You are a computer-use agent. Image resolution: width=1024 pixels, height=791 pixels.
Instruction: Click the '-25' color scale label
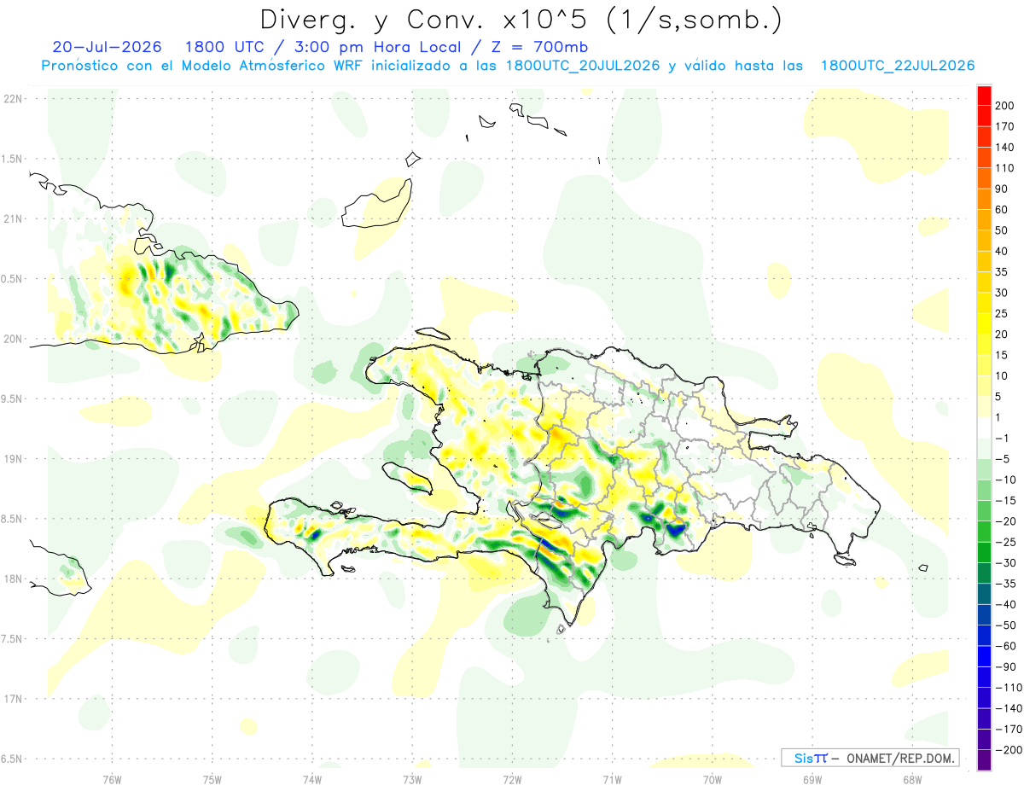1007,542
